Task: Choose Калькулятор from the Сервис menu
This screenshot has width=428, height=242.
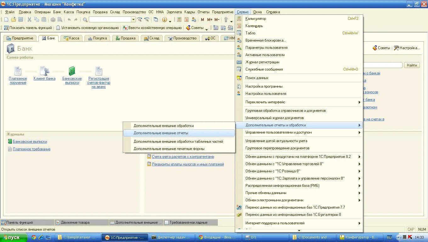Action: 299,19
